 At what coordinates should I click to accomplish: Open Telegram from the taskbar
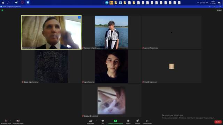point(107,2)
